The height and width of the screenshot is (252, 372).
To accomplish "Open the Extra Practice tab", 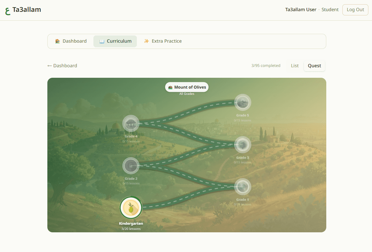I will point(163,41).
